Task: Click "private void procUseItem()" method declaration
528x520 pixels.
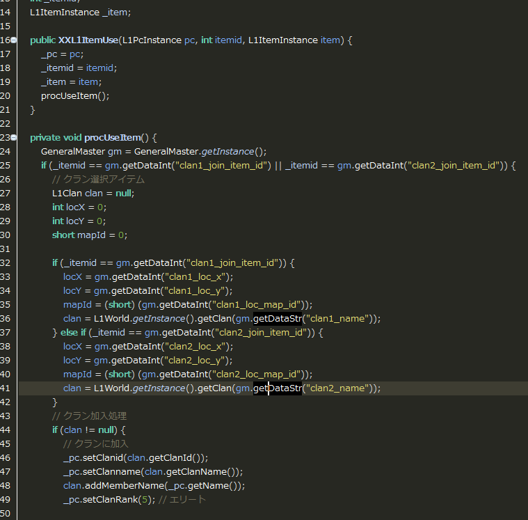Action: tap(89, 138)
